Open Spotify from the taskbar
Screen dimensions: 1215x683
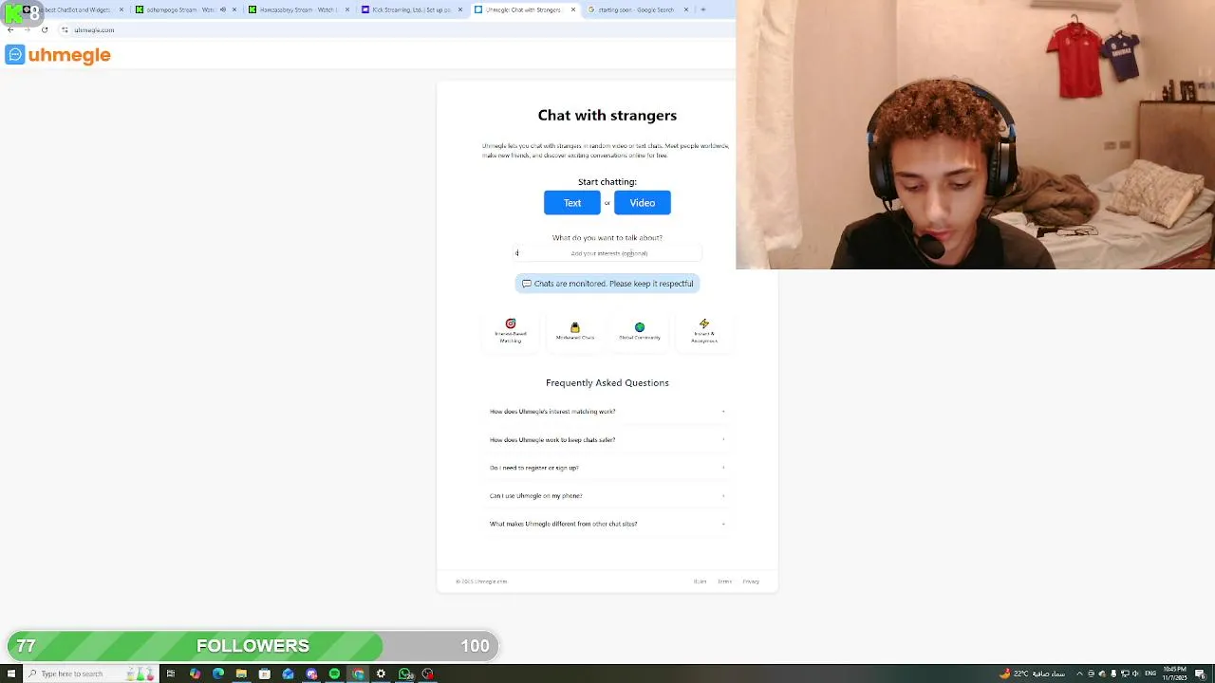[x=334, y=674]
